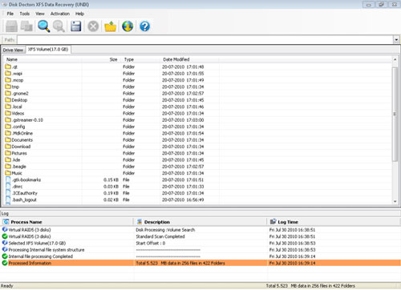The width and height of the screenshot is (401, 290).
Task: Select the Download folder name
Action: [x=21, y=147]
